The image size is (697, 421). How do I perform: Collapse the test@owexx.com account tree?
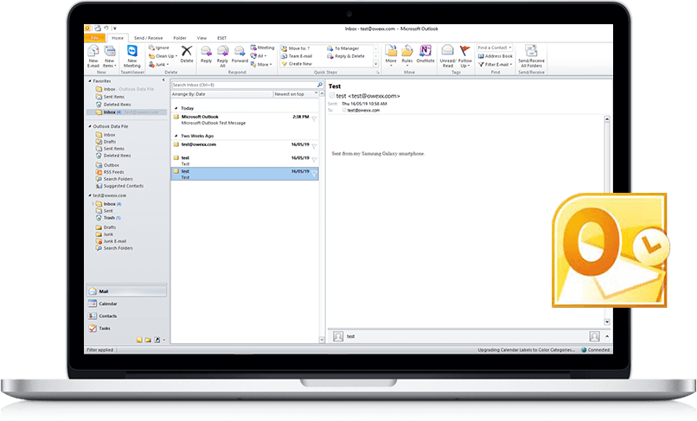click(90, 195)
